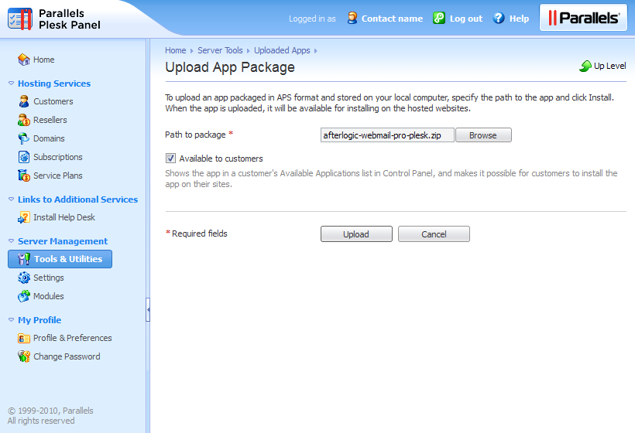
Task: Click the Browse button
Action: 482,135
